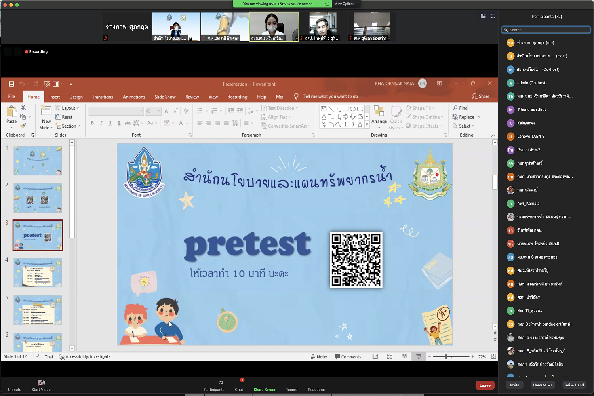Open Zoom View Options dropdown
This screenshot has width=594, height=396.
point(346,4)
